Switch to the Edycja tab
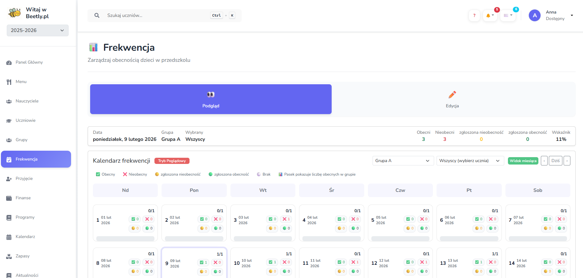The height and width of the screenshot is (278, 583). [x=452, y=99]
